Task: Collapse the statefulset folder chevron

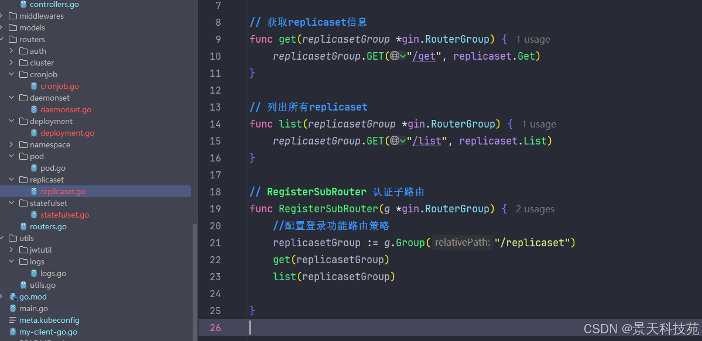Action: click(x=12, y=203)
